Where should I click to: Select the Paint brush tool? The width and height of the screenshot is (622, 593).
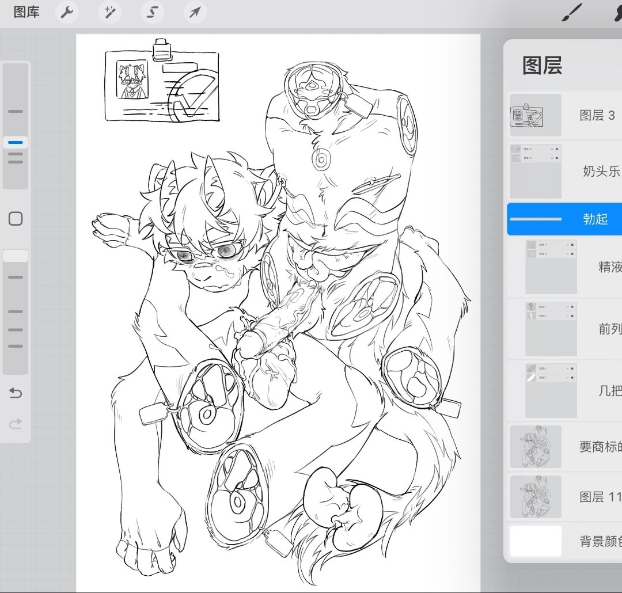[x=572, y=13]
